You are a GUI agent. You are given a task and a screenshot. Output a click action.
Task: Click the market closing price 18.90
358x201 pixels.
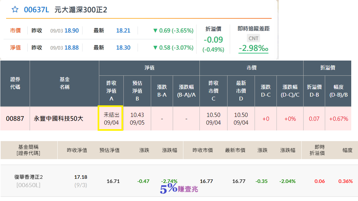pos(72,31)
